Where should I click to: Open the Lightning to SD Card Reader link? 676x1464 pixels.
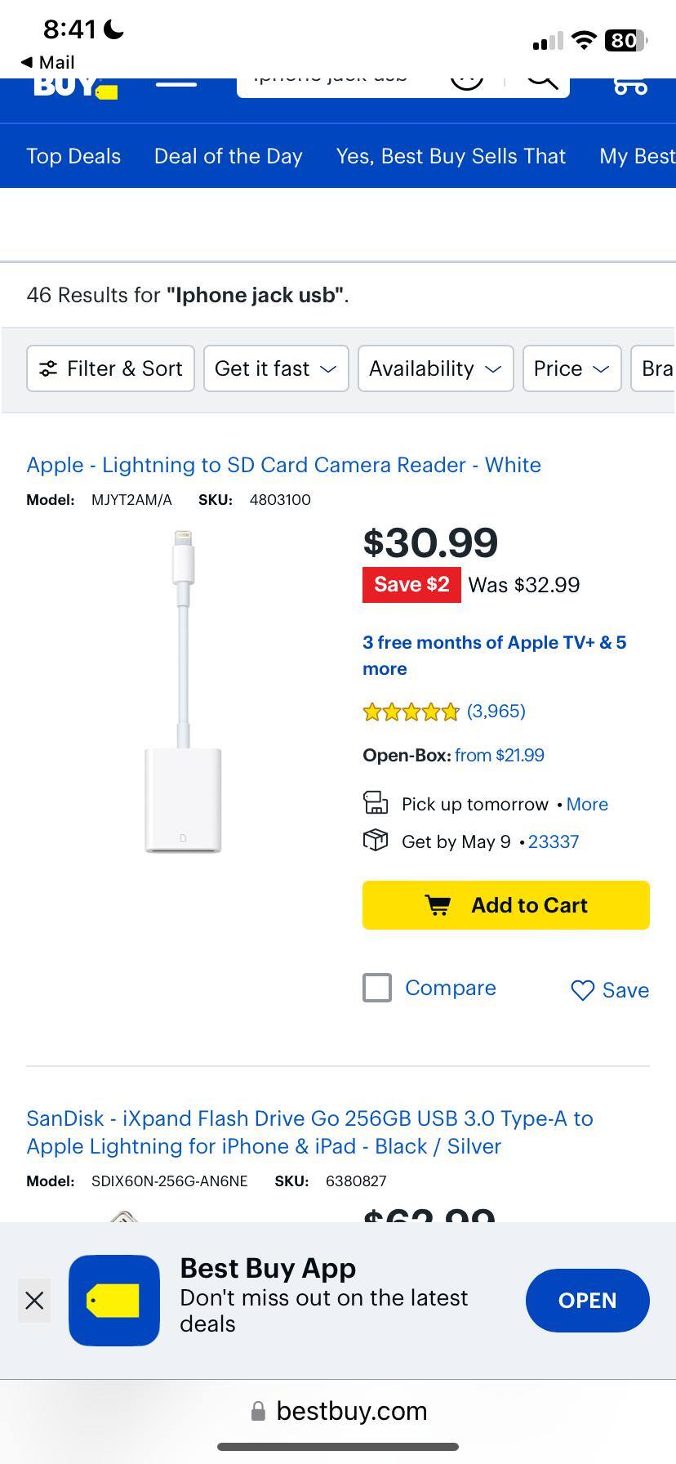point(283,465)
